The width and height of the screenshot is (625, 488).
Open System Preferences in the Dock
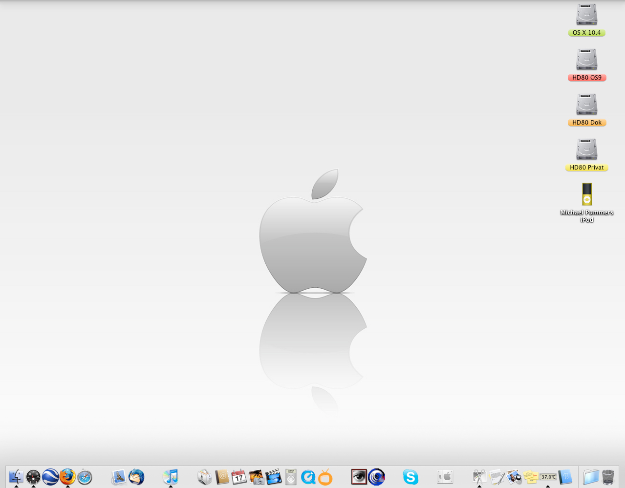[445, 477]
